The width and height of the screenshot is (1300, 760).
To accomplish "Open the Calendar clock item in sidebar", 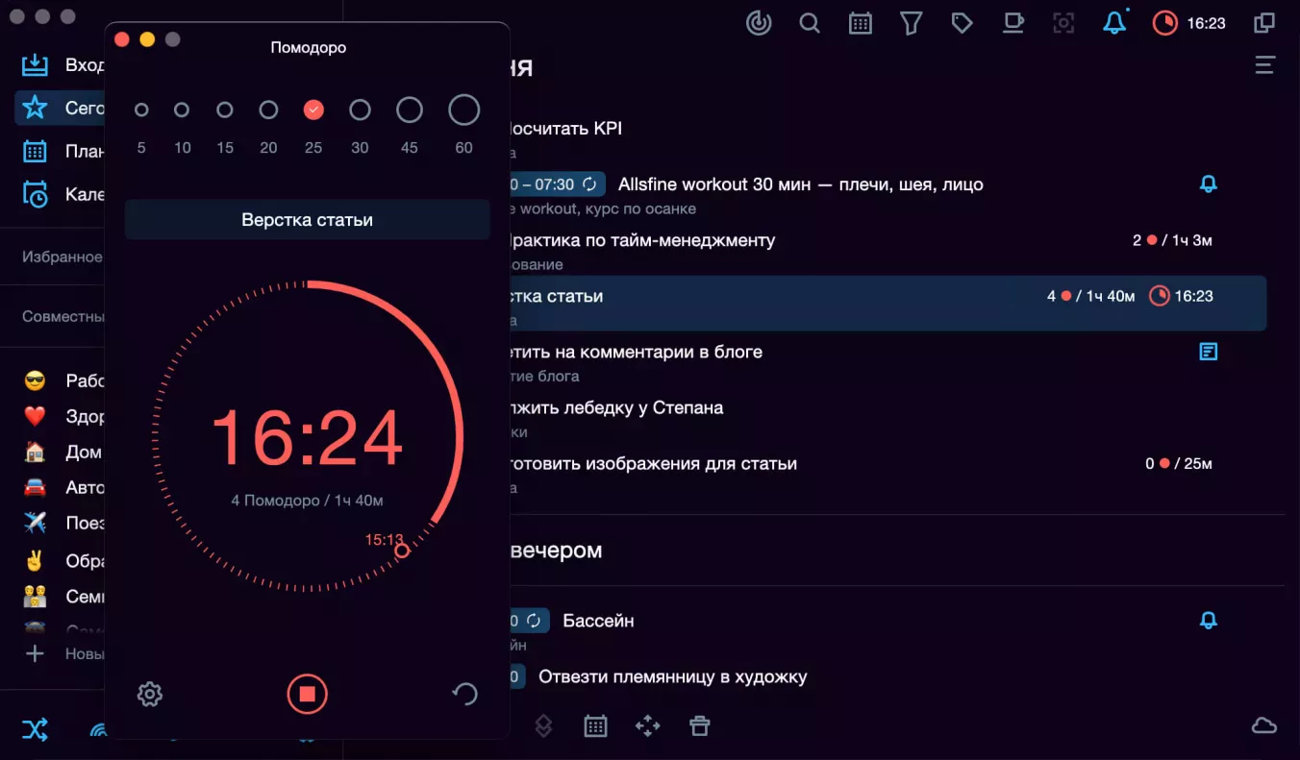I will pos(62,194).
